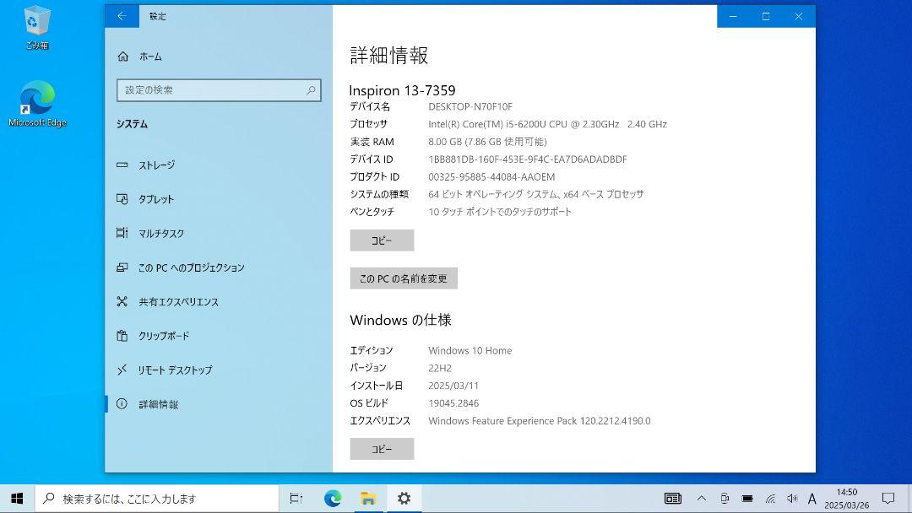Viewport: 912px width, 513px height.
Task: Click the device ID 1BB881DB-160F-453E-9F4C-EA7D6ADADBDF
Action: (x=528, y=159)
